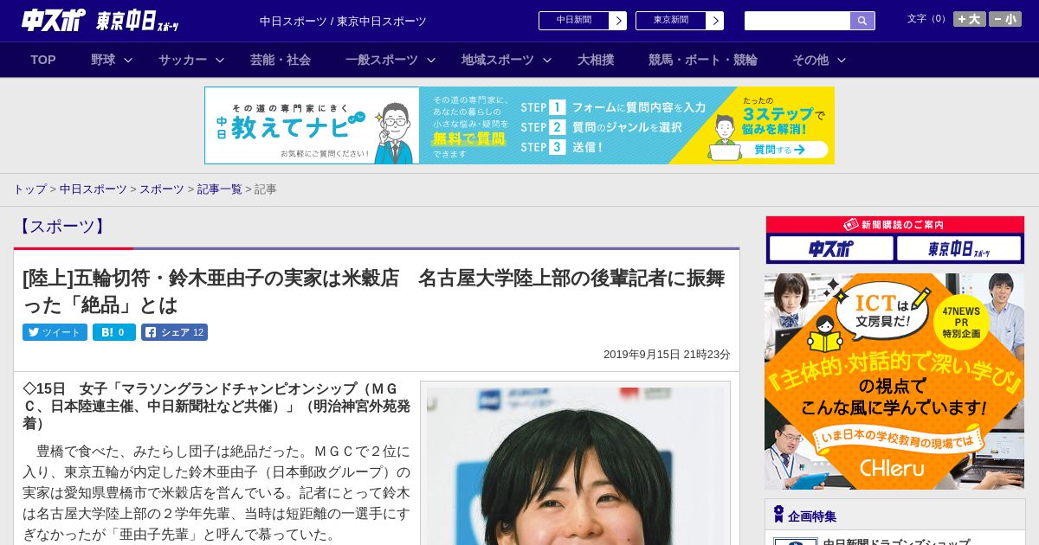Go to the TOP menu item
The height and width of the screenshot is (545, 1039).
click(43, 60)
